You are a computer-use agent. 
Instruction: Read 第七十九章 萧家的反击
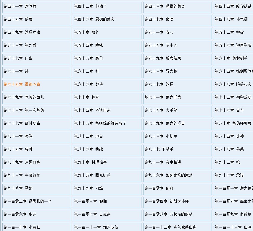point(165,123)
